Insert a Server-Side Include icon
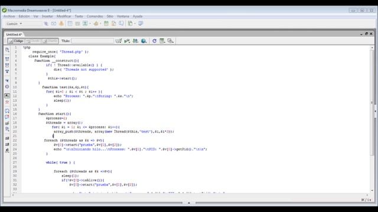378x212 pixels. [113, 24]
